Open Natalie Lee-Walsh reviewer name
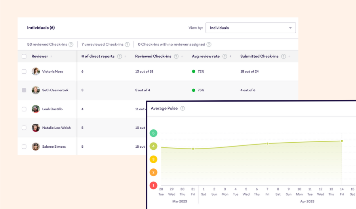 (56, 128)
